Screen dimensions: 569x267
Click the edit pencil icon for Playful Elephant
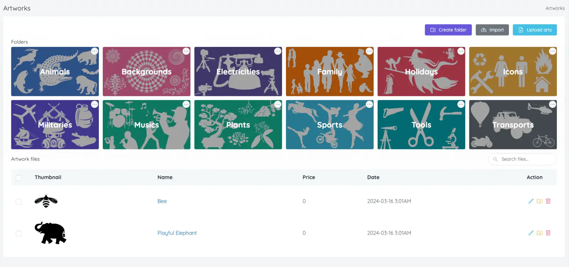pos(531,233)
